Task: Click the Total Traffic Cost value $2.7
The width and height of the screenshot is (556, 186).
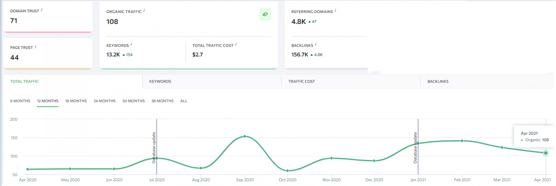Action: [198, 55]
